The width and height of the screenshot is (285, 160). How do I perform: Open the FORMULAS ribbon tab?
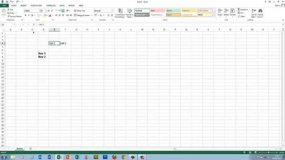point(51,6)
